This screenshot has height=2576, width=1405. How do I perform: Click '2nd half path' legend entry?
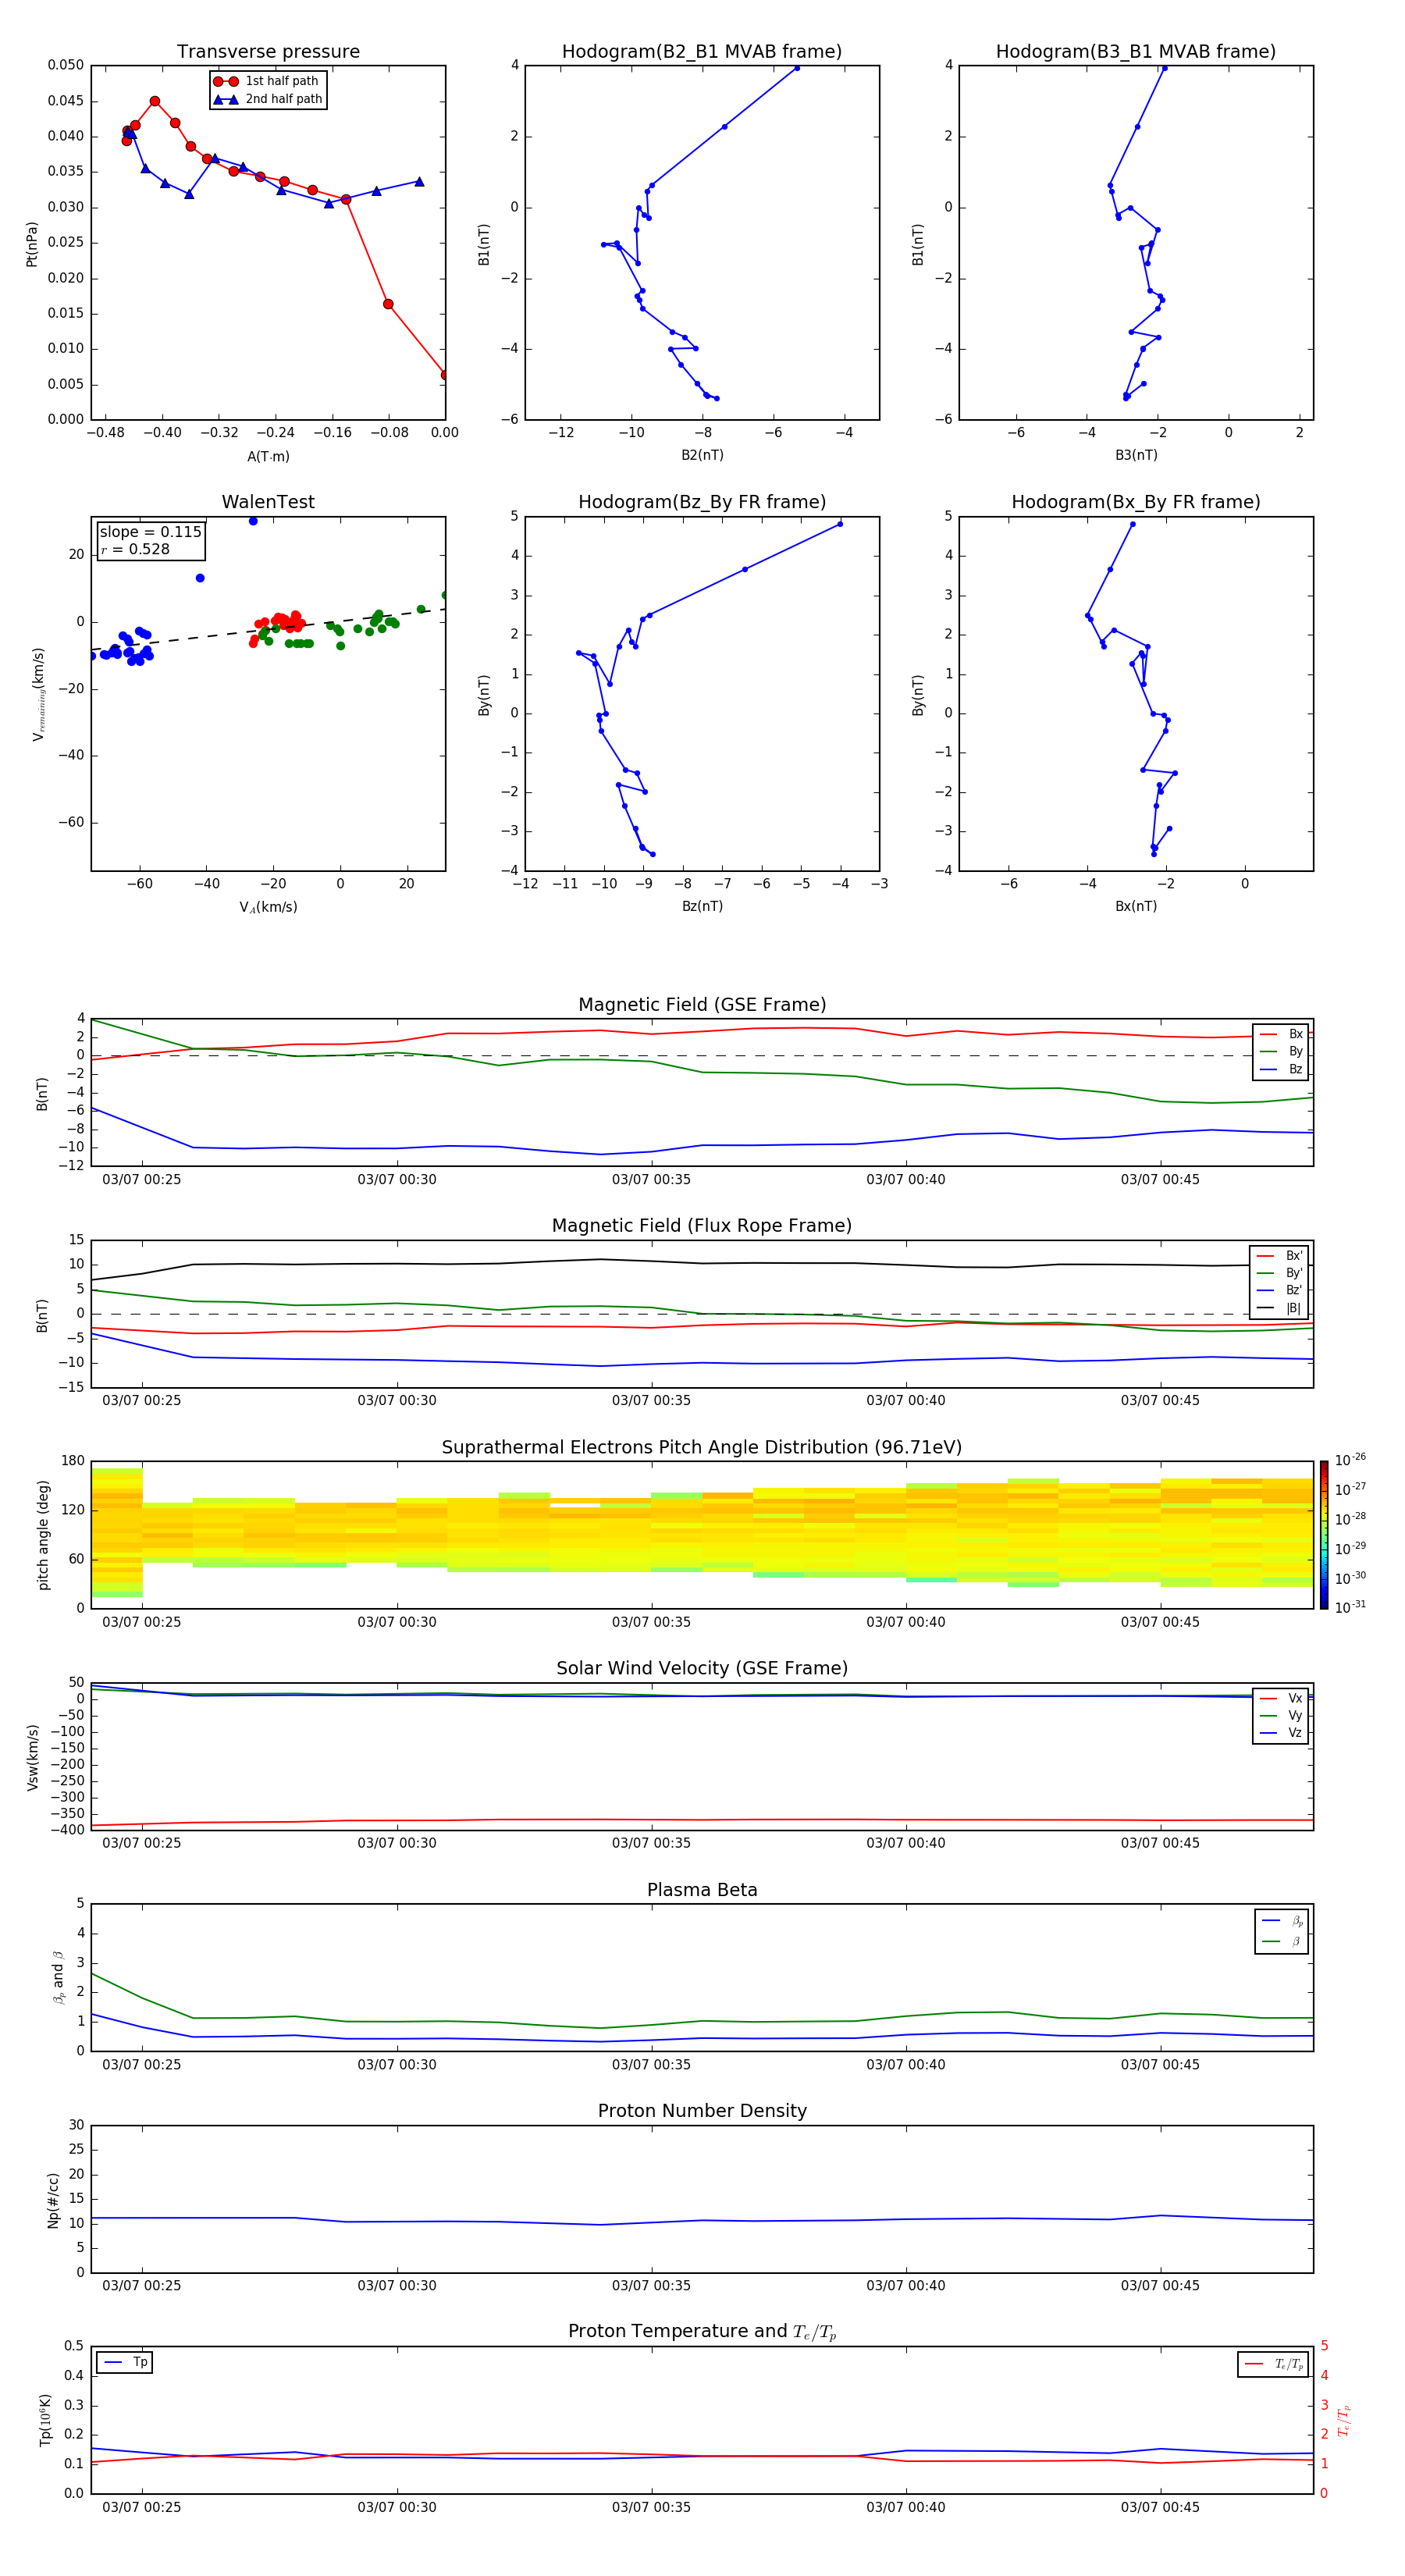click(268, 99)
